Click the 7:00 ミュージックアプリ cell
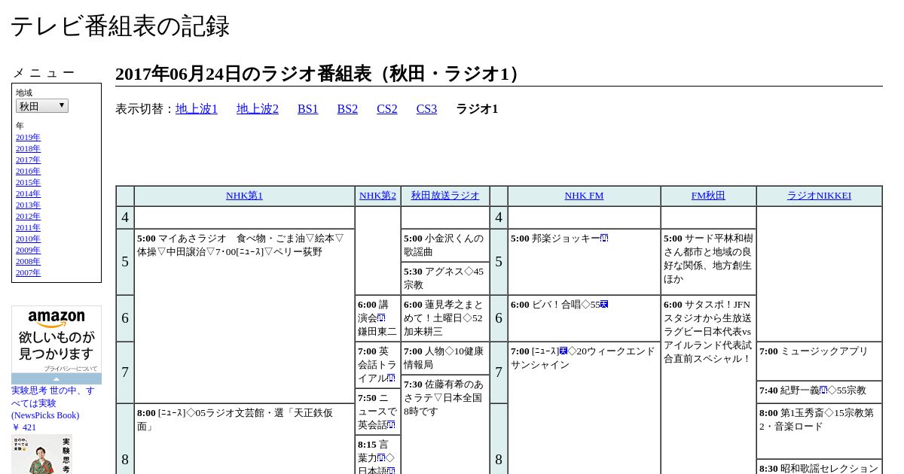Viewport: 904px width, 474px height. point(819,361)
